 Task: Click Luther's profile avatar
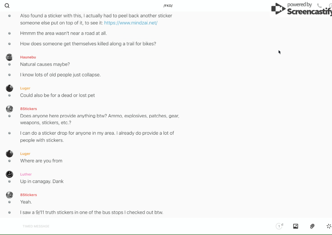[x=9, y=174]
